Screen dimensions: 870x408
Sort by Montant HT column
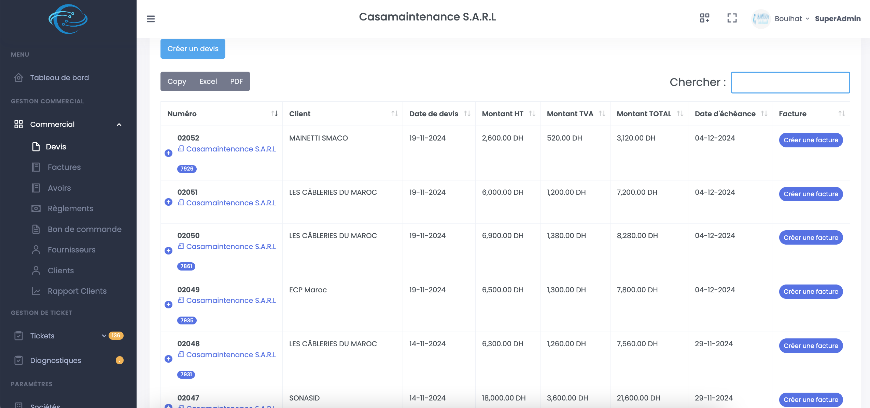(x=508, y=114)
